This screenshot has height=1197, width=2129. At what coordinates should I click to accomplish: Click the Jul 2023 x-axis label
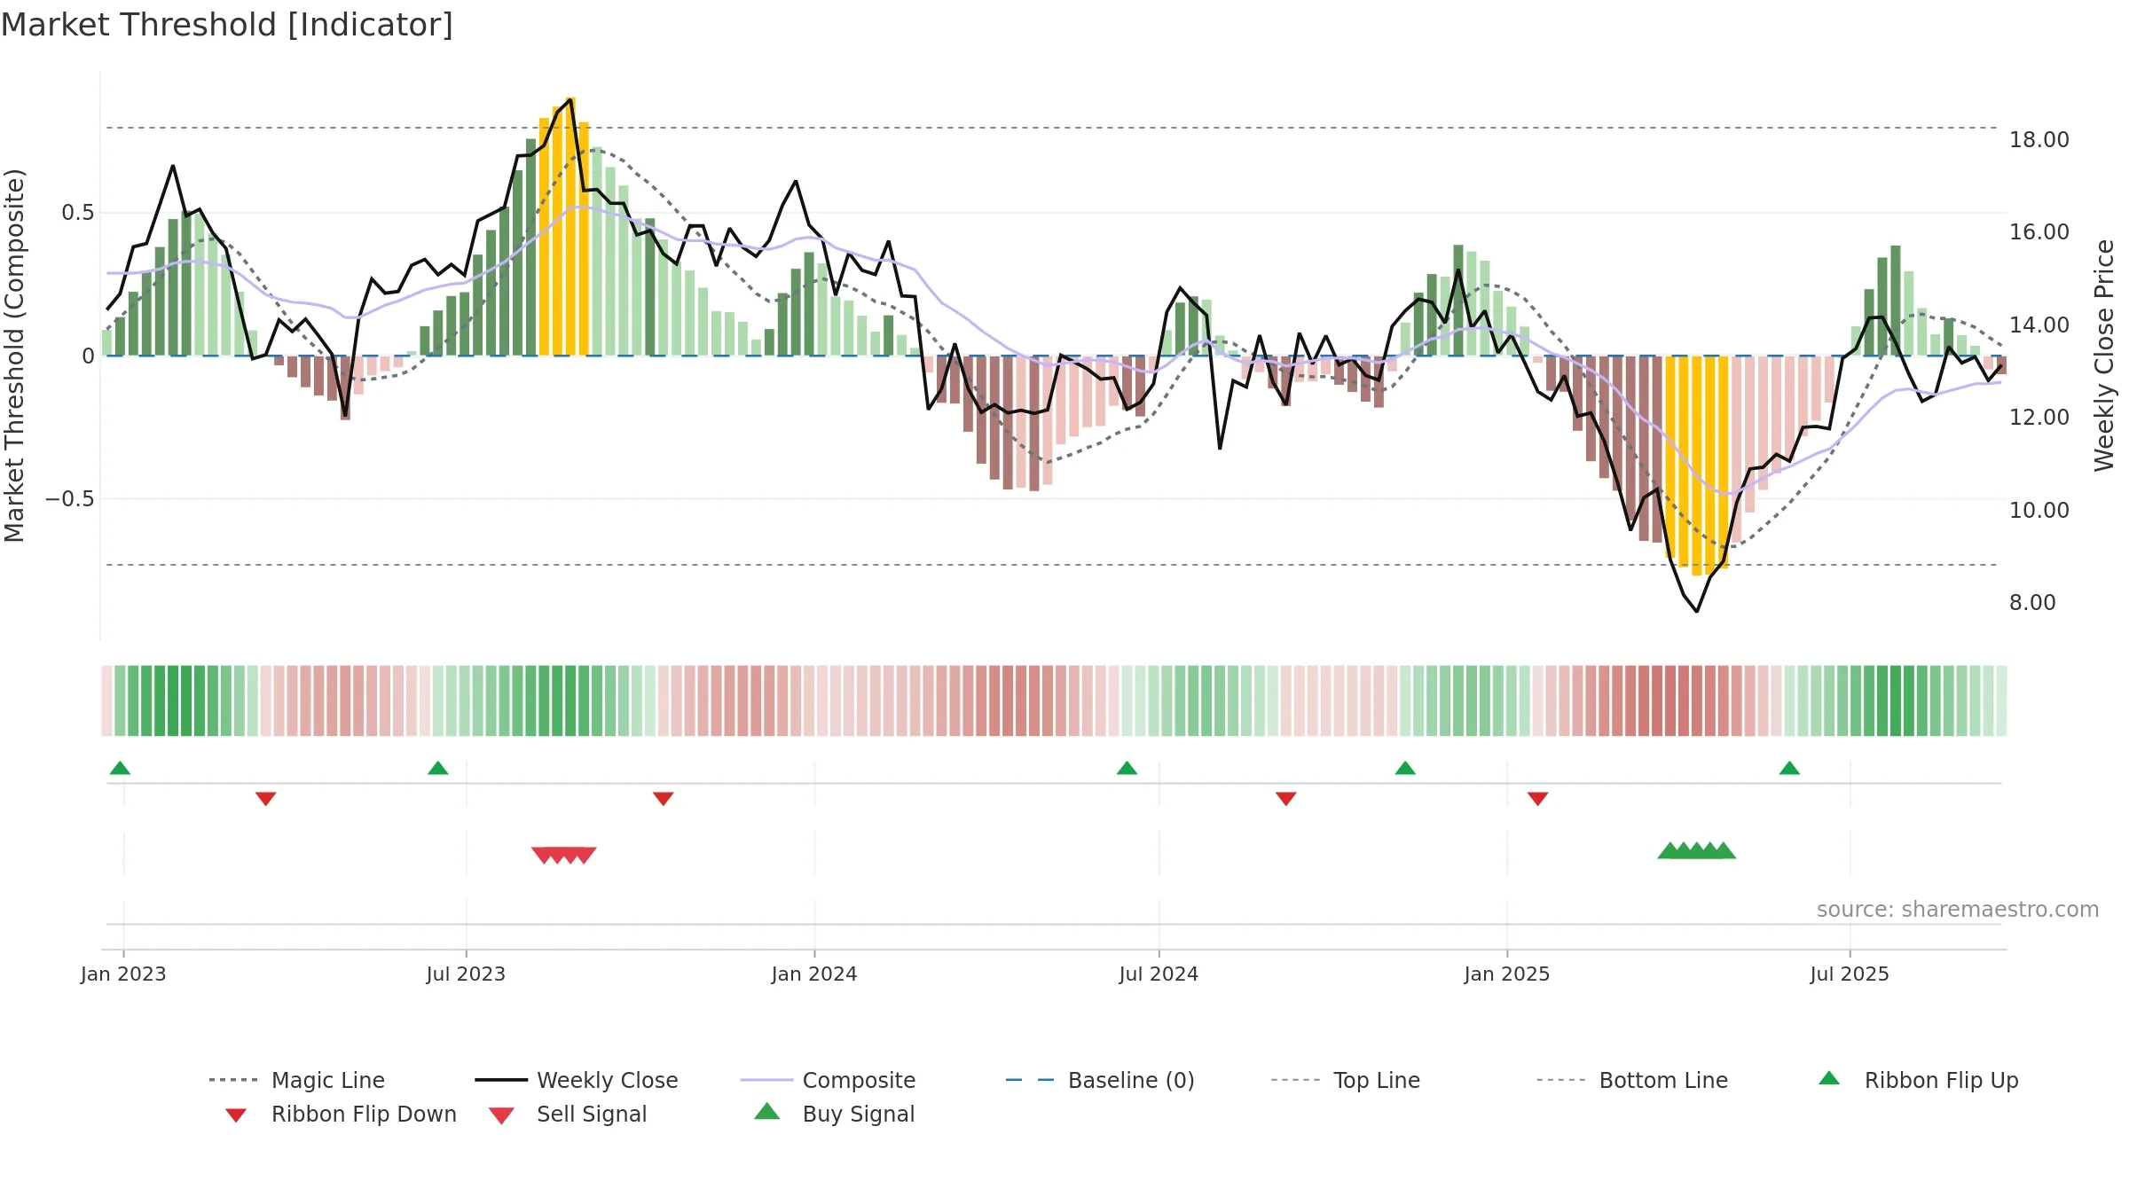point(466,974)
